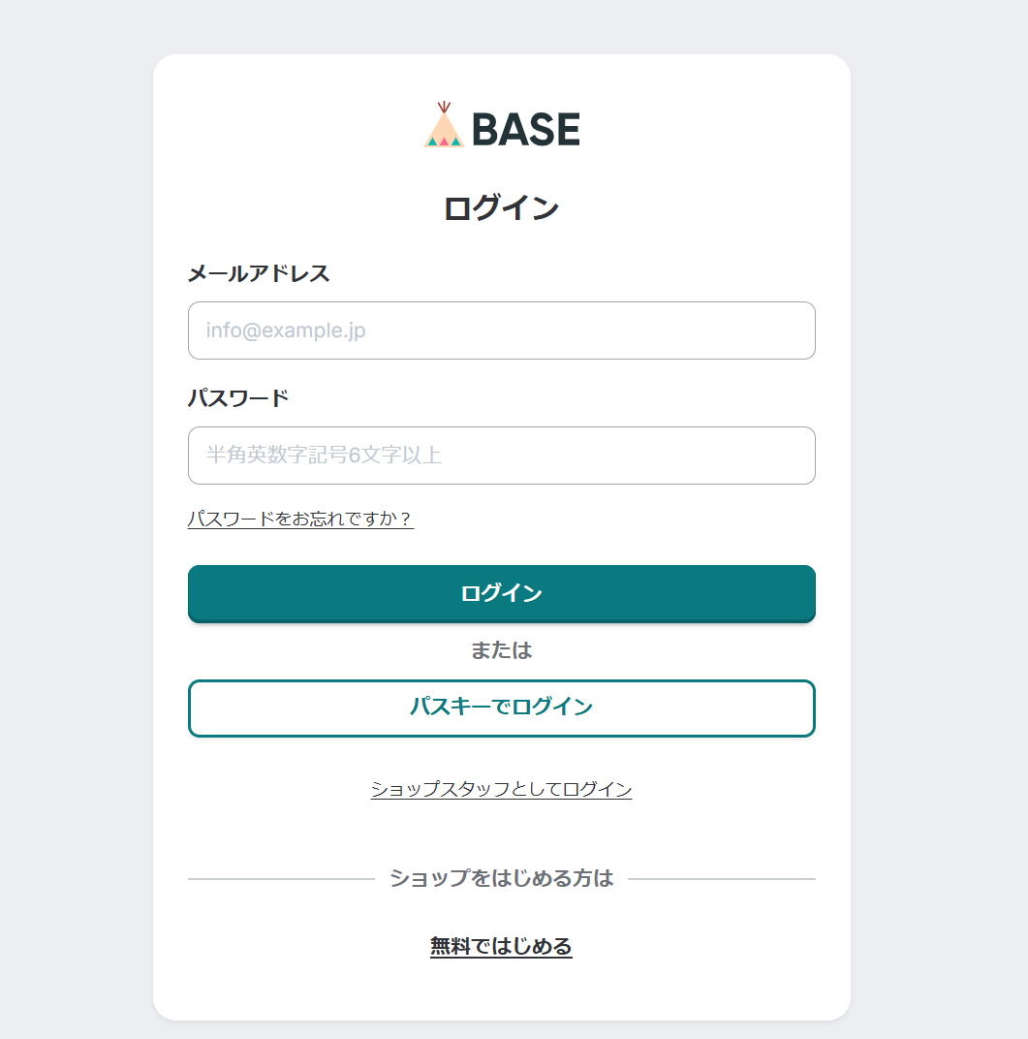
Task: Click divider line right of ショップをはじめる方は
Action: (722, 879)
